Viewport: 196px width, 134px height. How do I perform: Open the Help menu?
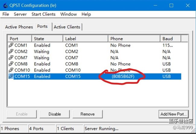coord(86,14)
